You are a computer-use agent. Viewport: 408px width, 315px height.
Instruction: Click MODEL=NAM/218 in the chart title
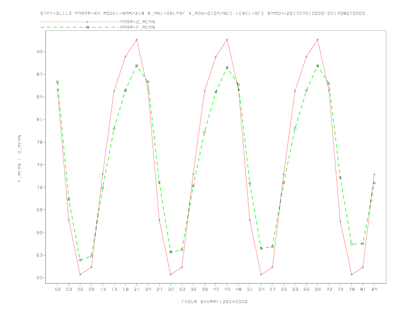coord(124,13)
